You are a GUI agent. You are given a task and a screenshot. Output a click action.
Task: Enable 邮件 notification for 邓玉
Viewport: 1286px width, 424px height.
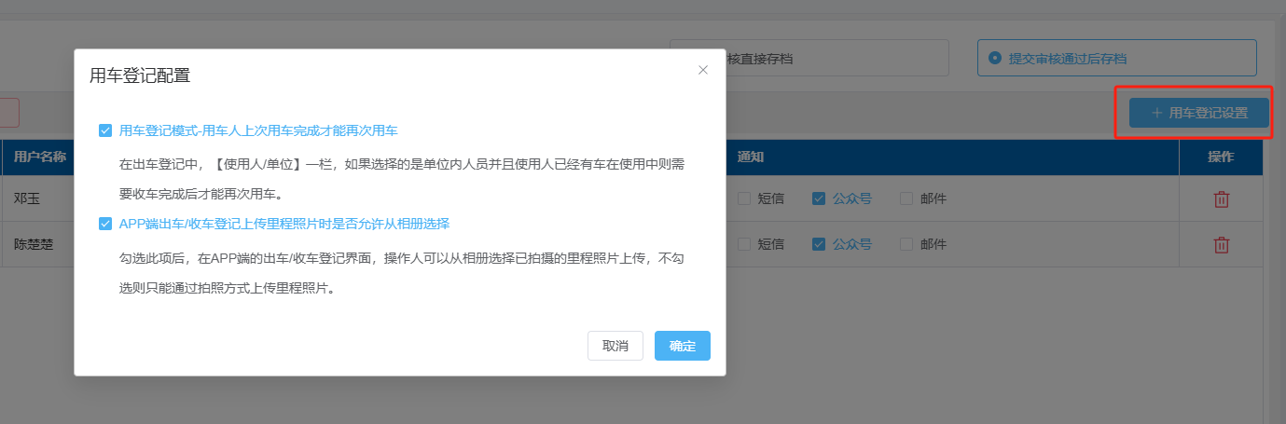tap(906, 198)
